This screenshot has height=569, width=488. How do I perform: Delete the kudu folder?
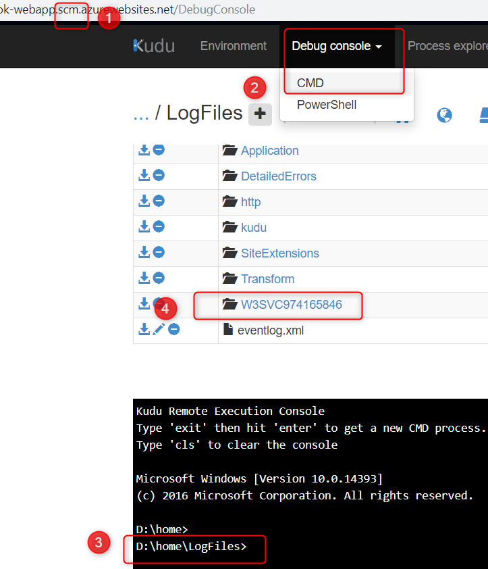pyautogui.click(x=159, y=226)
